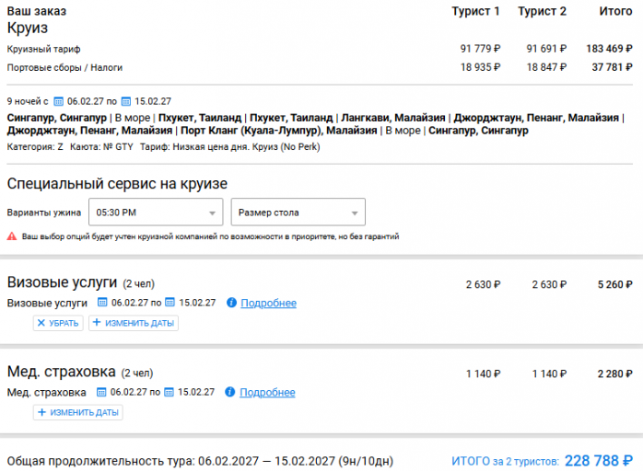Click the 'Турист 1' column header
Image resolution: width=643 pixels, height=471 pixels.
click(475, 11)
